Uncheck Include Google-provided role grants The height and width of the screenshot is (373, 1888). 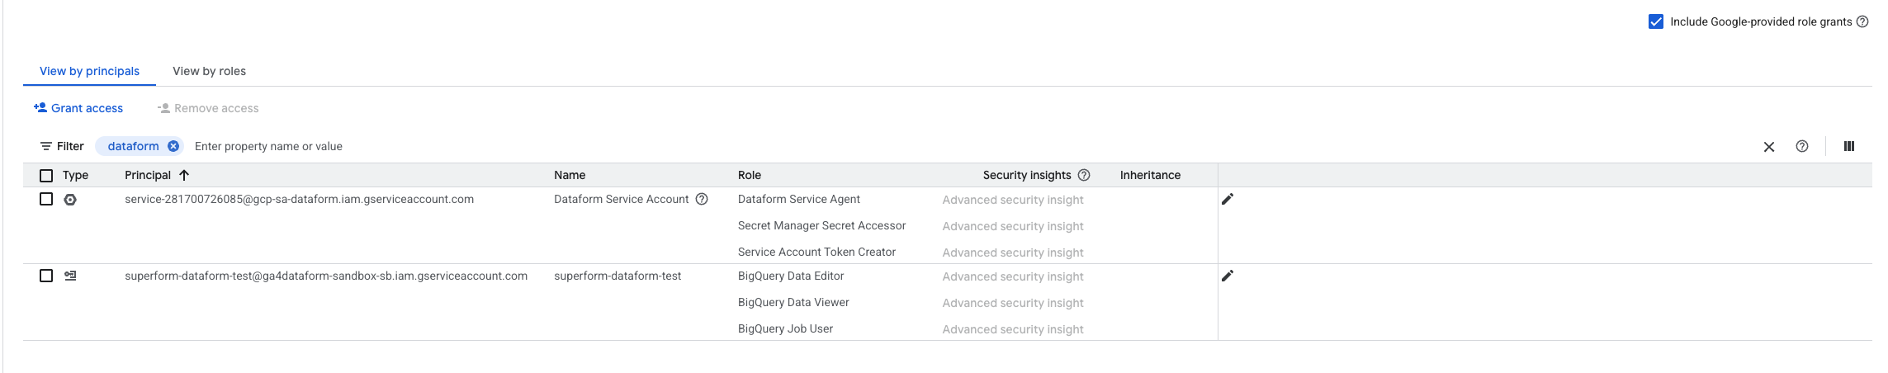coord(1655,21)
